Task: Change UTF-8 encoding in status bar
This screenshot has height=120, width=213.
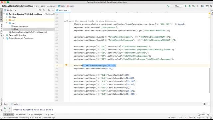Action: 192,118
